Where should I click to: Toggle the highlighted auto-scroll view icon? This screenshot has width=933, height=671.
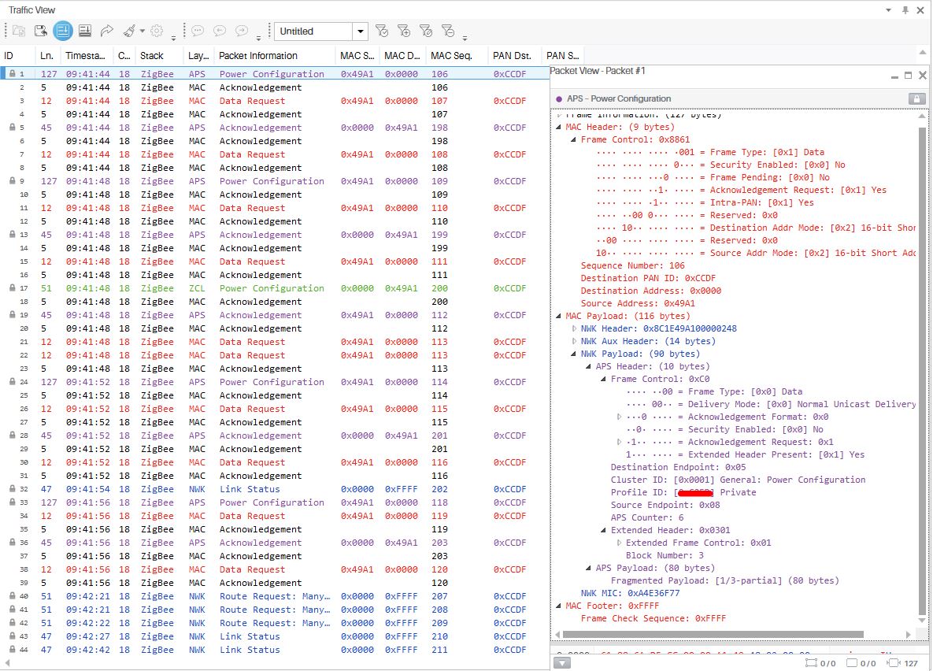pos(62,31)
